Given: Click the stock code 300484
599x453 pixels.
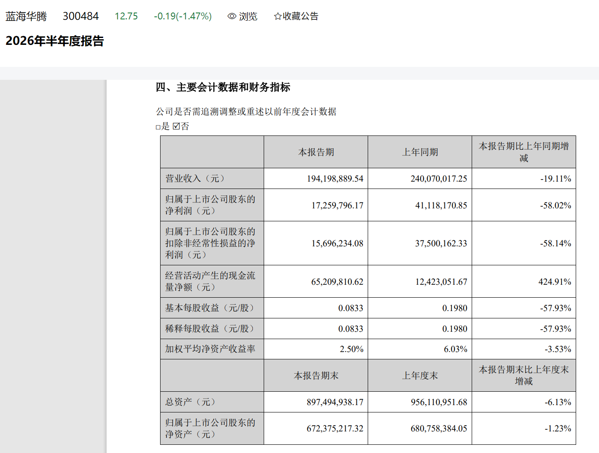Looking at the screenshot, I should point(81,16).
